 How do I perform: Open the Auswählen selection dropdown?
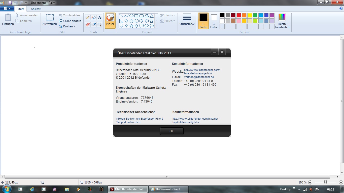tap(50, 27)
